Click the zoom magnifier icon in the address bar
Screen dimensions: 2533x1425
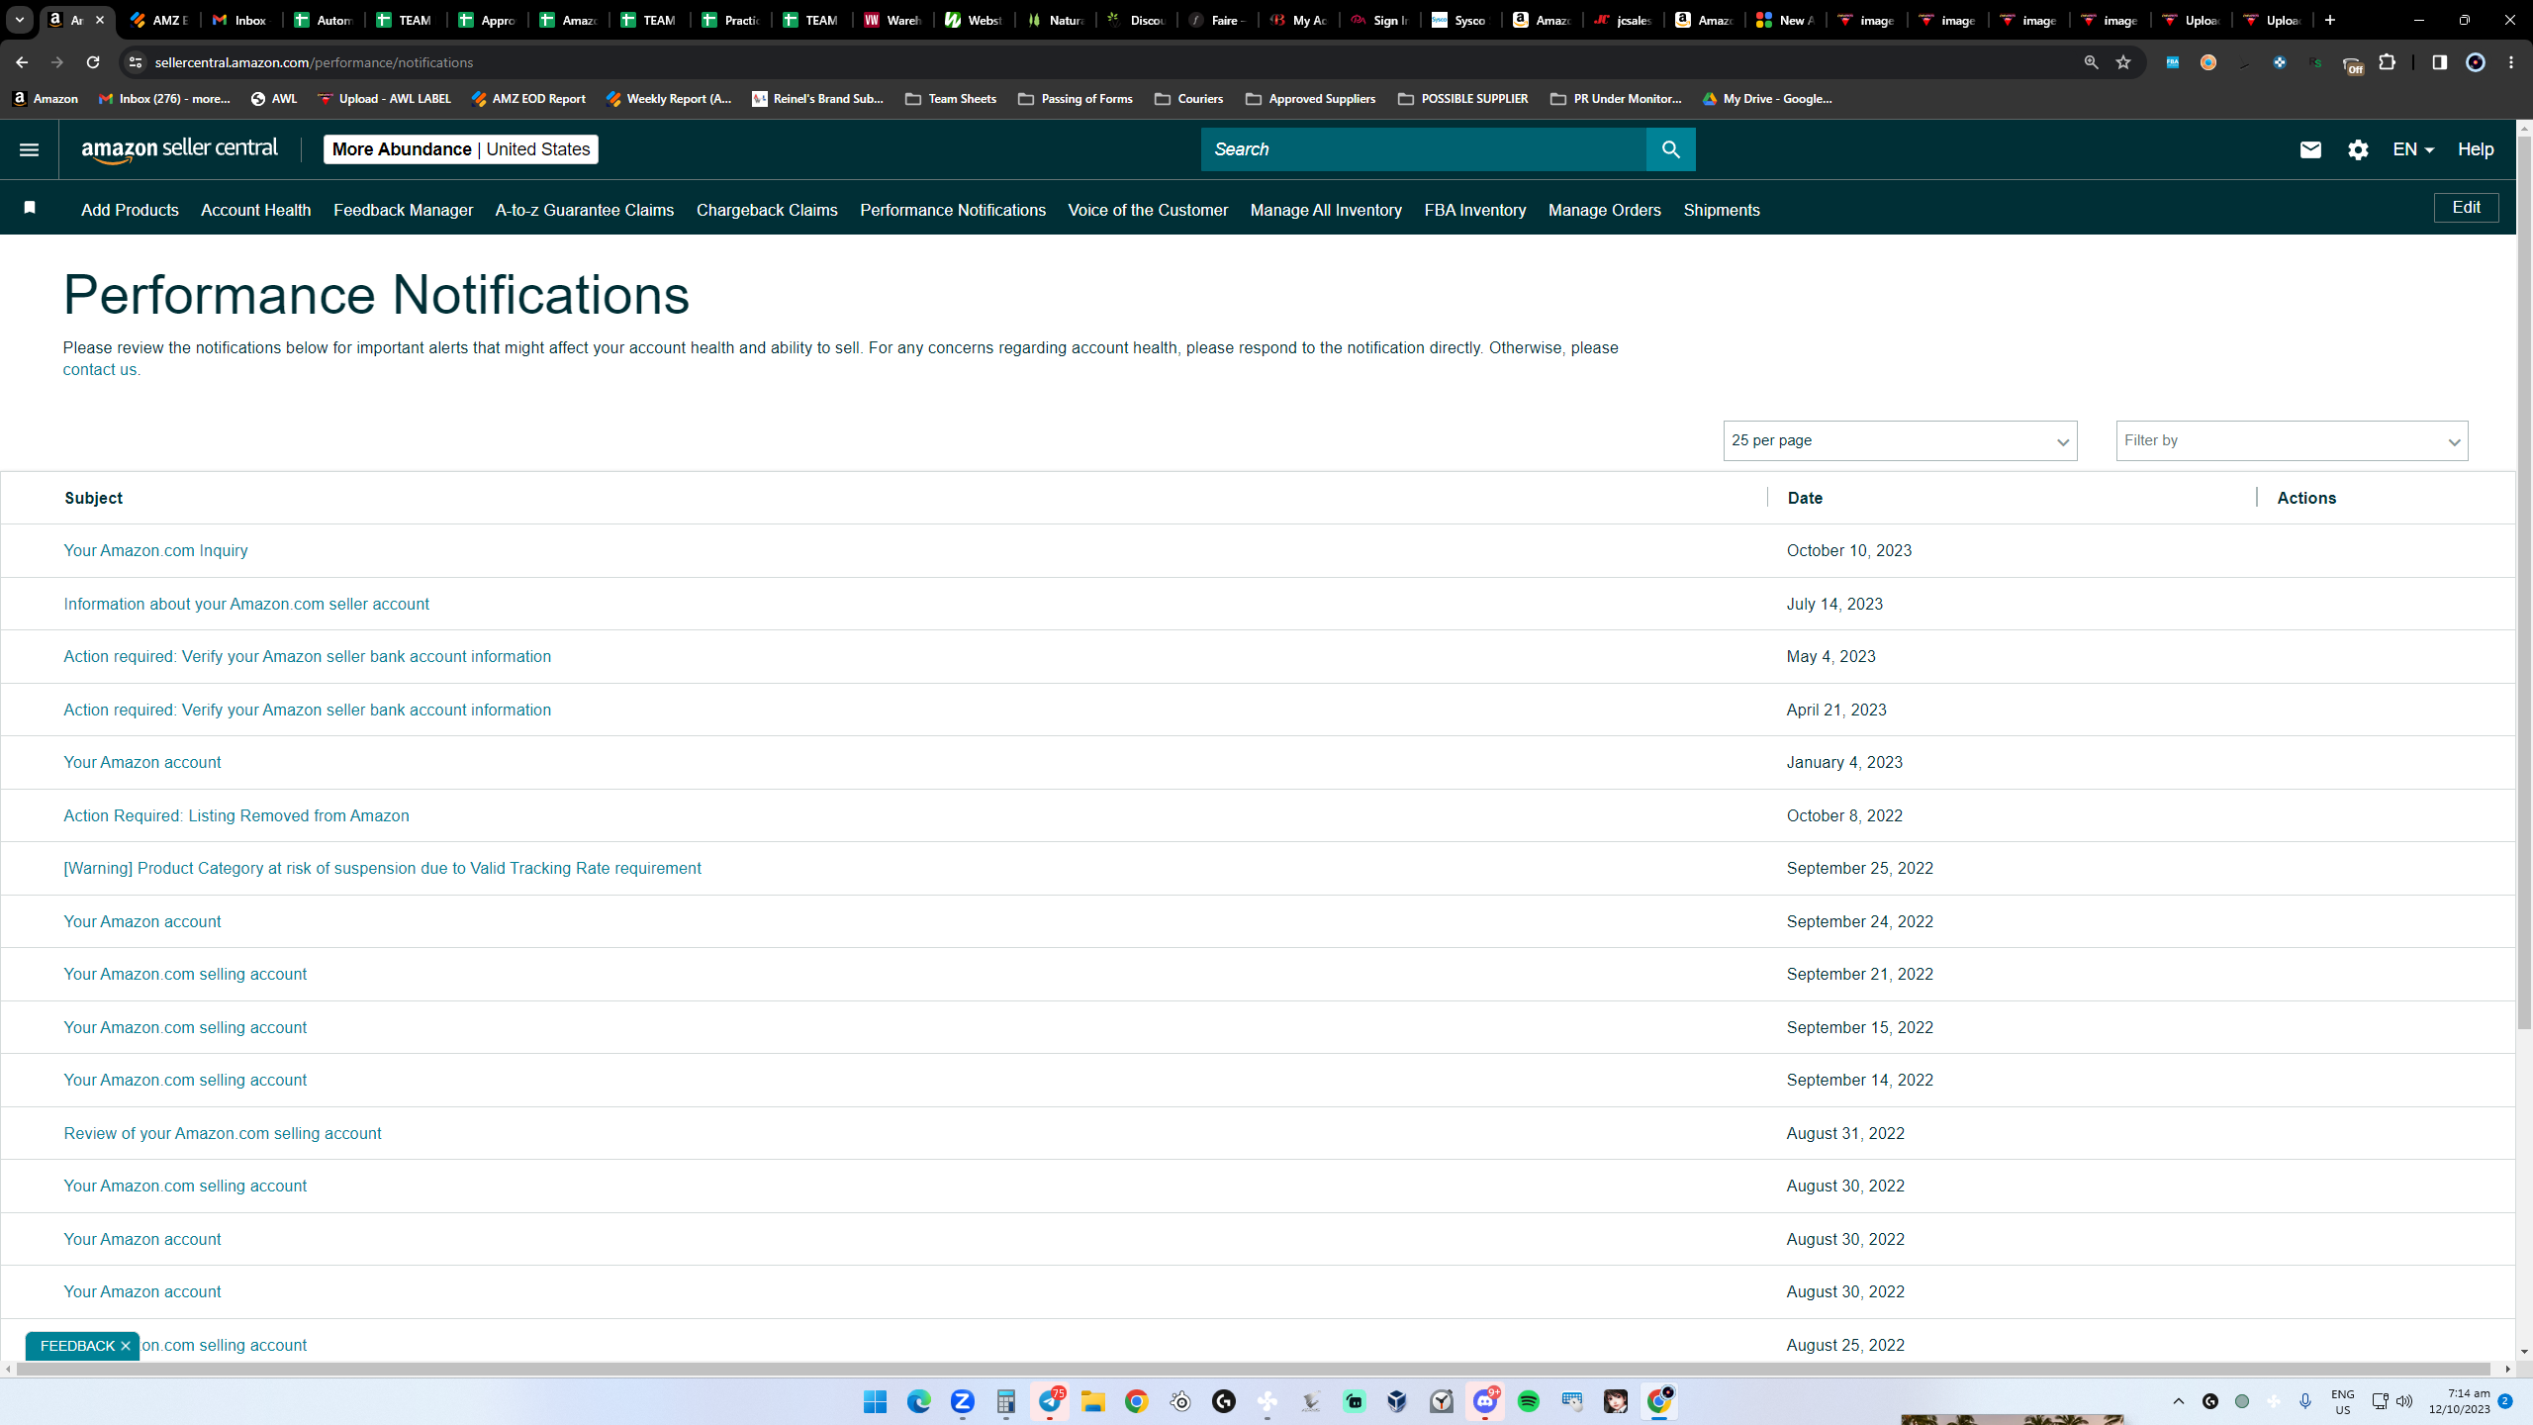pyautogui.click(x=2091, y=62)
